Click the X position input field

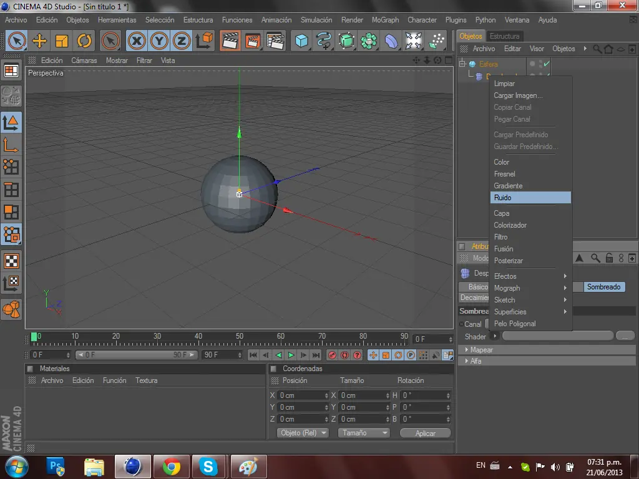(303, 395)
